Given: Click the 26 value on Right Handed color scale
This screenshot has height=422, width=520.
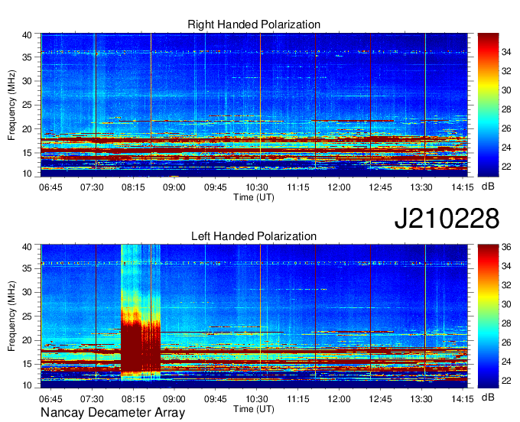Looking at the screenshot, I should (x=506, y=128).
